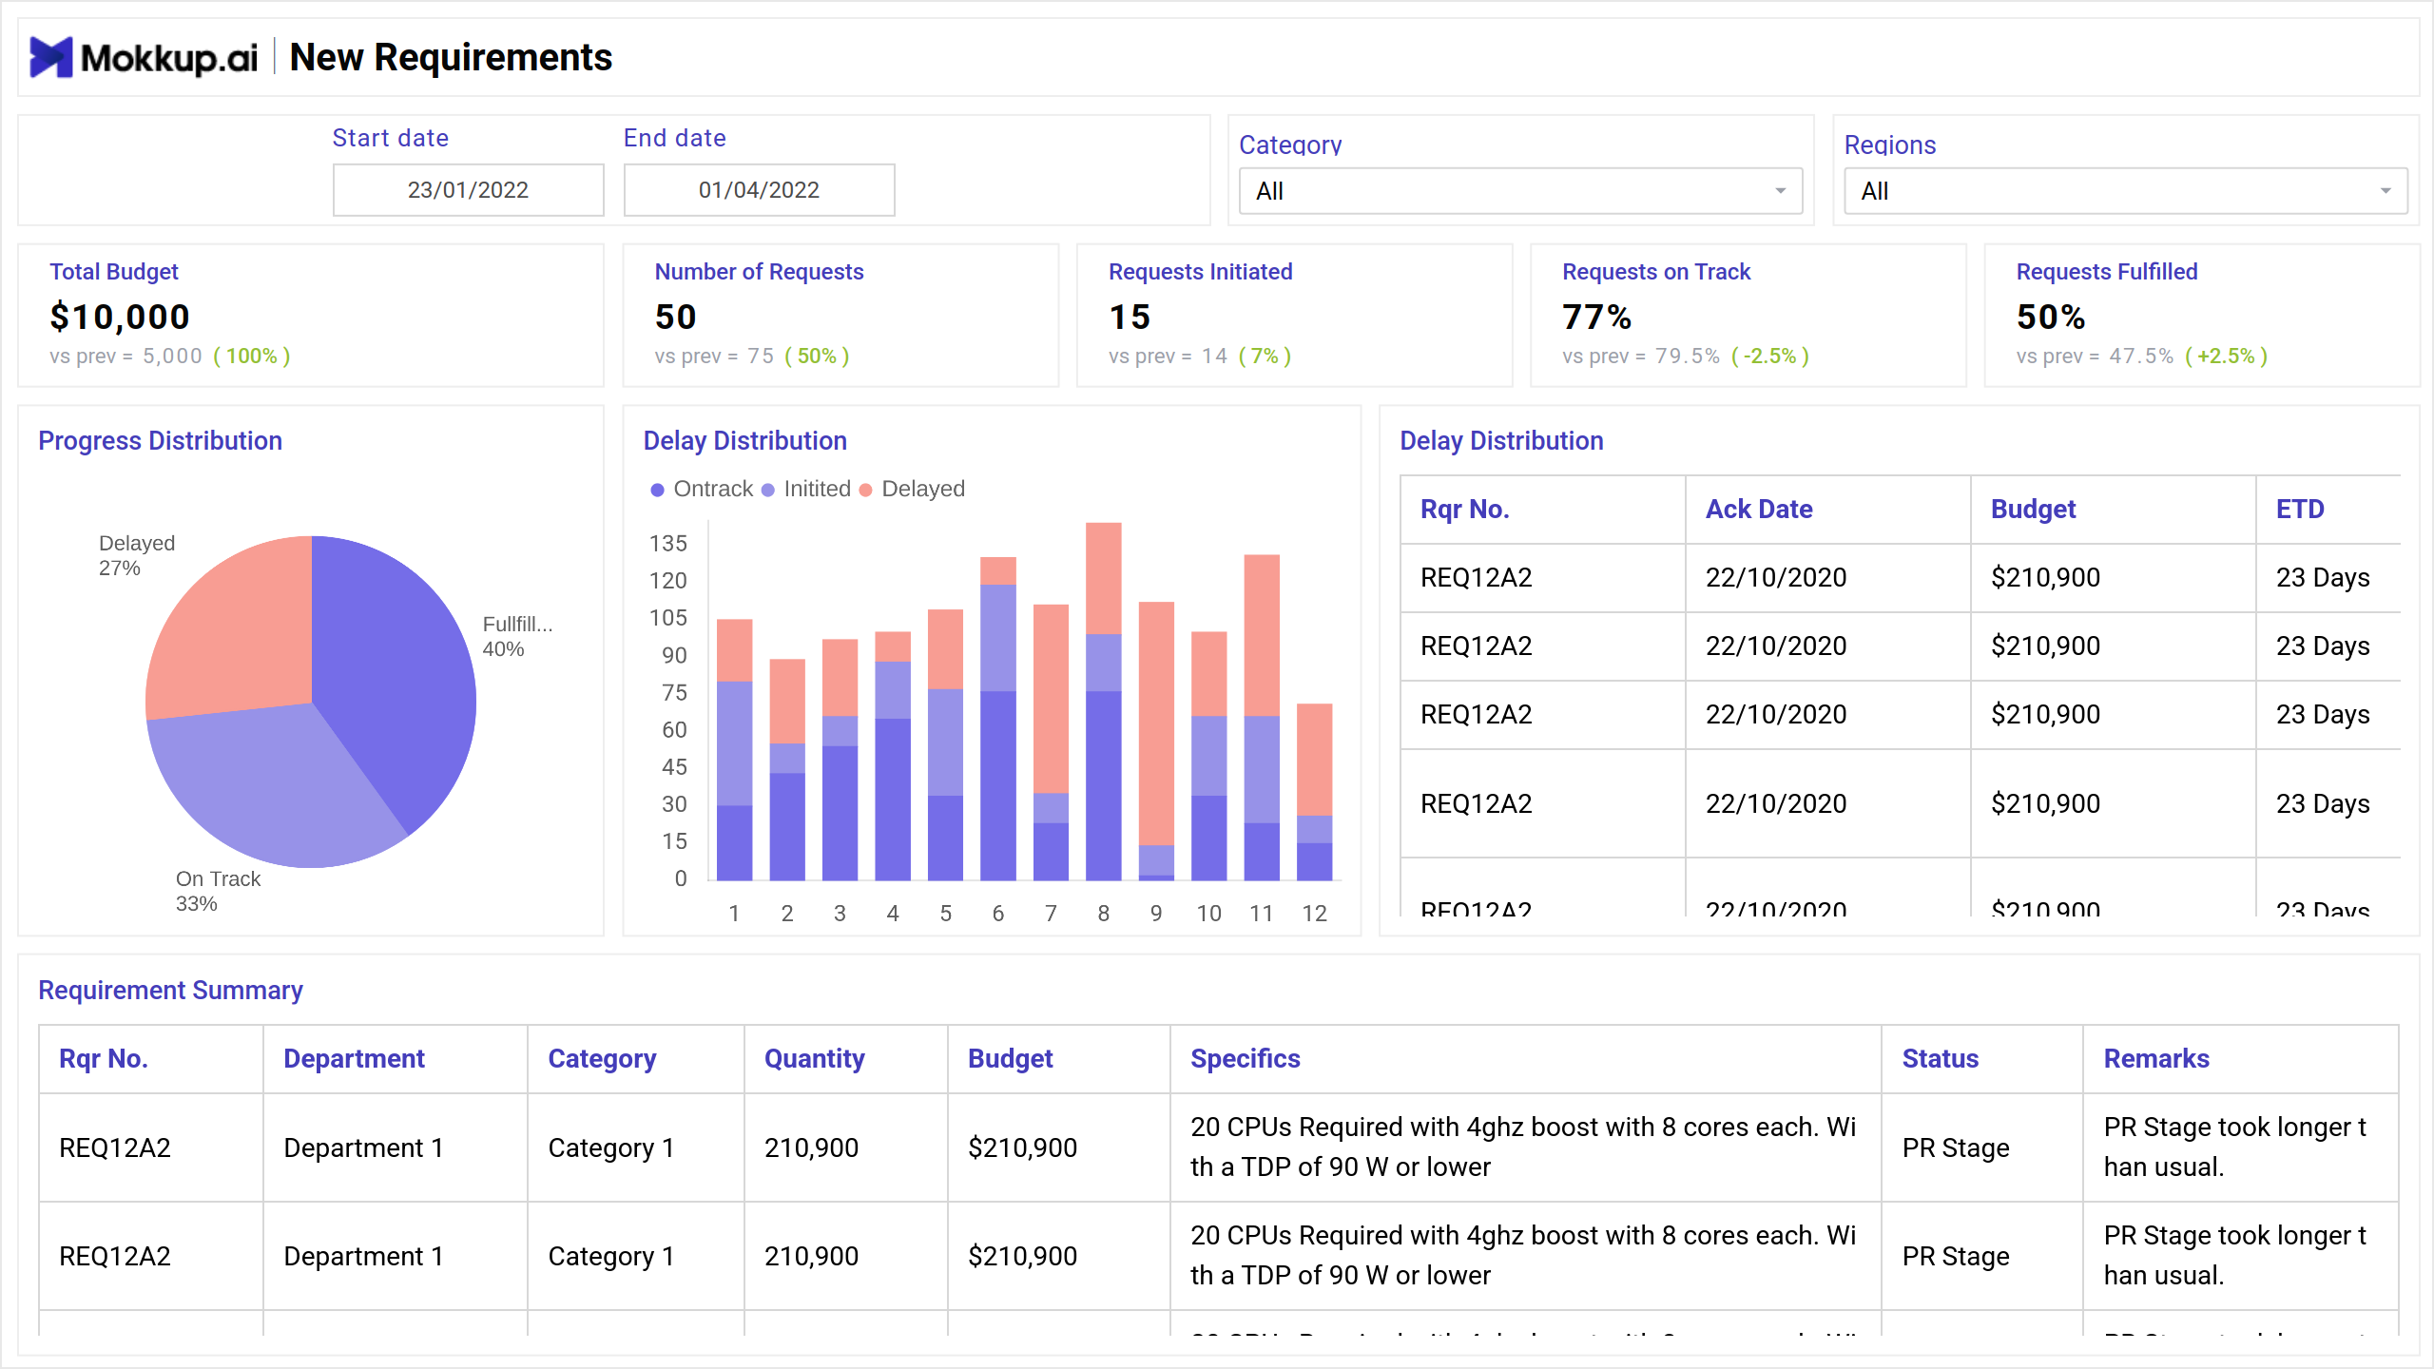The width and height of the screenshot is (2434, 1369).
Task: Sort summary by Budget header
Action: click(1010, 1059)
